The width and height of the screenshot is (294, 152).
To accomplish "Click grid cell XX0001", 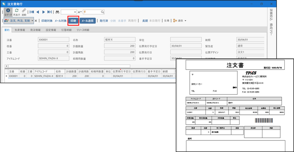I will [13, 76].
